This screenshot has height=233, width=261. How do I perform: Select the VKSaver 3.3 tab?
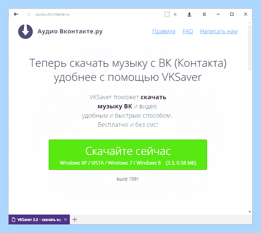tap(39, 220)
